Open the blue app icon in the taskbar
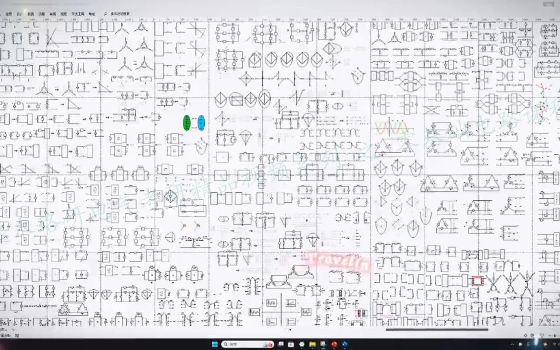The image size is (560, 350). [345, 344]
